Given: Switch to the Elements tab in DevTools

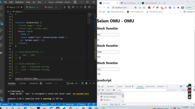Looking at the screenshot, I should pos(110,87).
